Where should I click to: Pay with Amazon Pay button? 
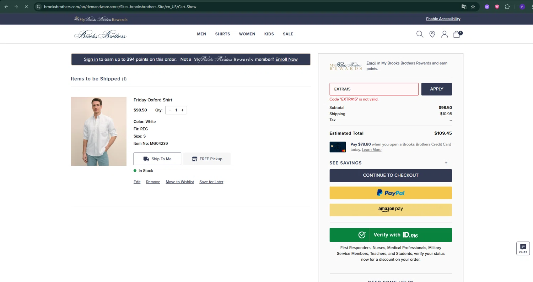point(391,210)
